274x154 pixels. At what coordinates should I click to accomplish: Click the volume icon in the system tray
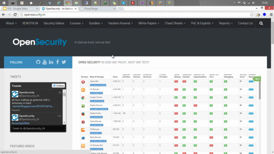point(253,3)
